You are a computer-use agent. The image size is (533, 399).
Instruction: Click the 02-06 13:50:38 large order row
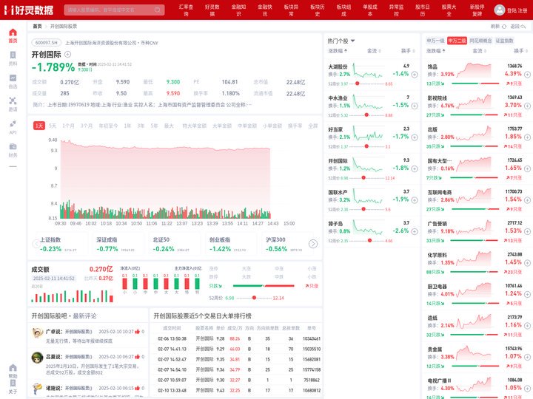tap(238, 338)
